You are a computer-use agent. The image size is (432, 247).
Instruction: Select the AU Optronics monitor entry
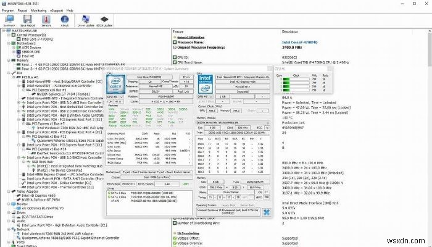43,208
